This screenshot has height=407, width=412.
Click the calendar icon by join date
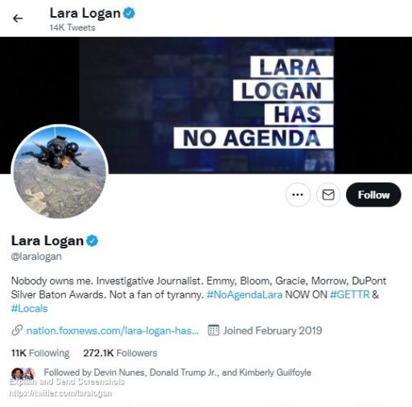213,331
